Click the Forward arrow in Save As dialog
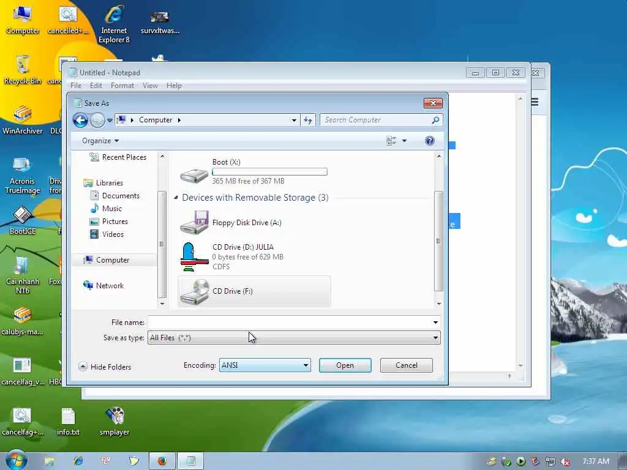Viewport: 627px width, 470px height. 97,120
